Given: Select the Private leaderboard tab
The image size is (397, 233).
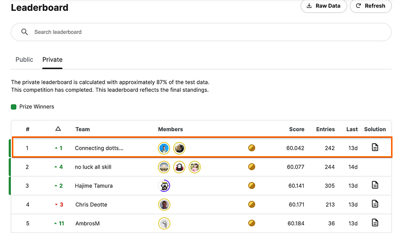Looking at the screenshot, I should pyautogui.click(x=52, y=59).
